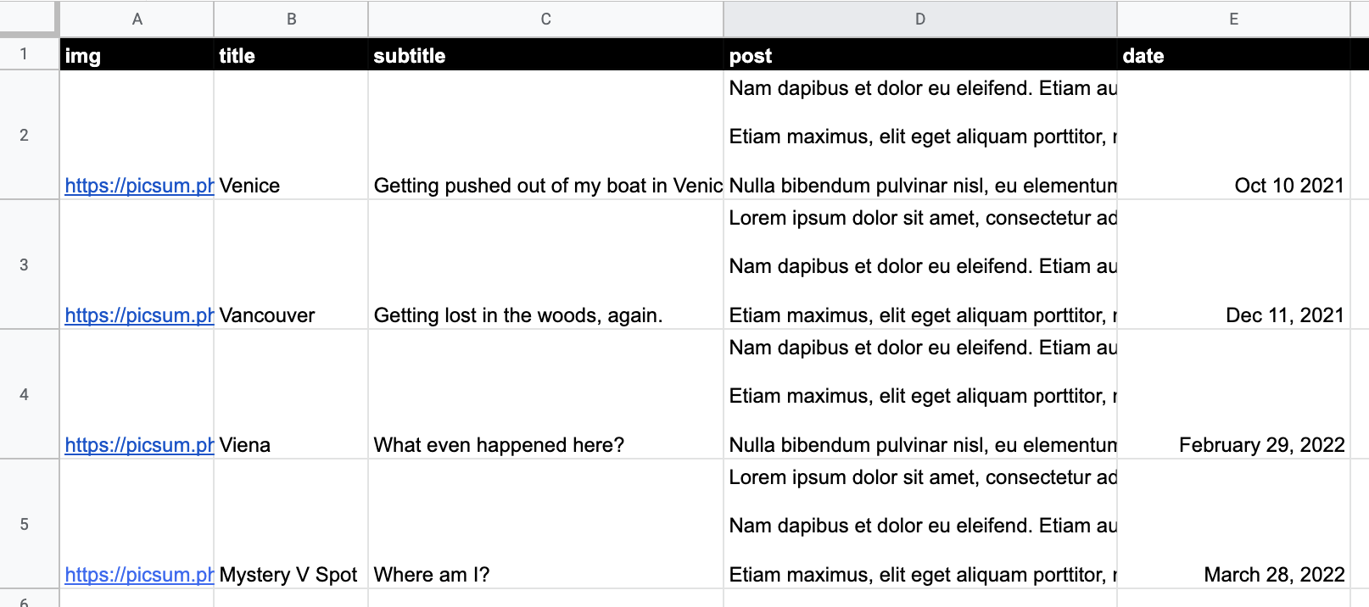Click row number 2 to select the row
The image size is (1369, 607).
(28, 134)
